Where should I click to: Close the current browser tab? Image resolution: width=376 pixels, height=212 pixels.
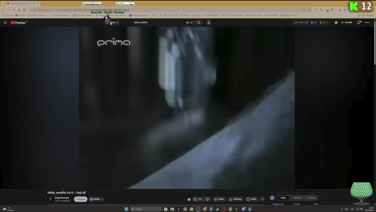pos(38,4)
